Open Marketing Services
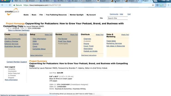 click(x=114, y=43)
